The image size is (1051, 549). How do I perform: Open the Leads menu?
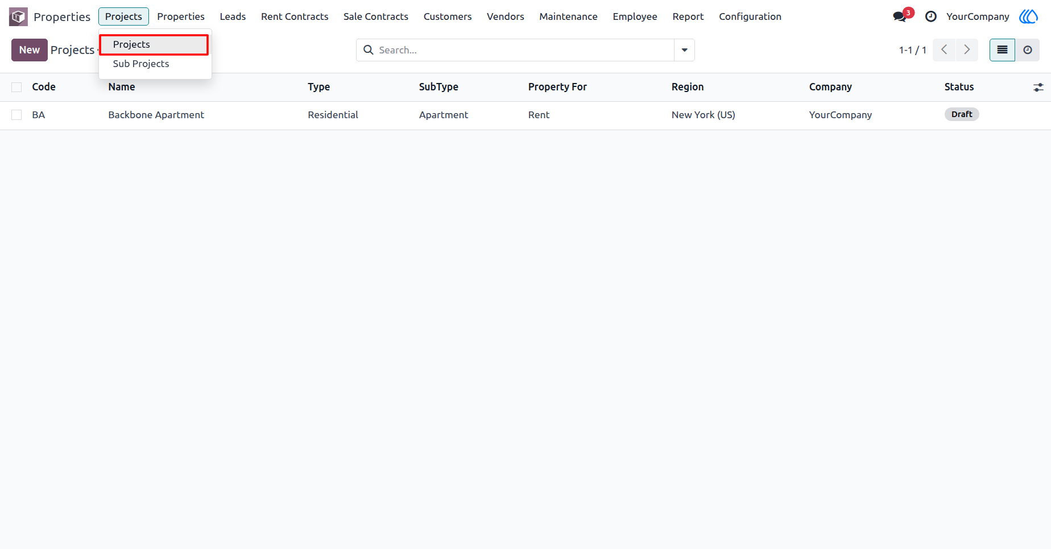coord(233,16)
